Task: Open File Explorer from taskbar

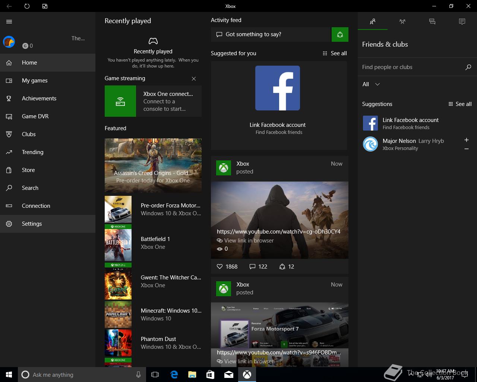Action: tap(192, 375)
